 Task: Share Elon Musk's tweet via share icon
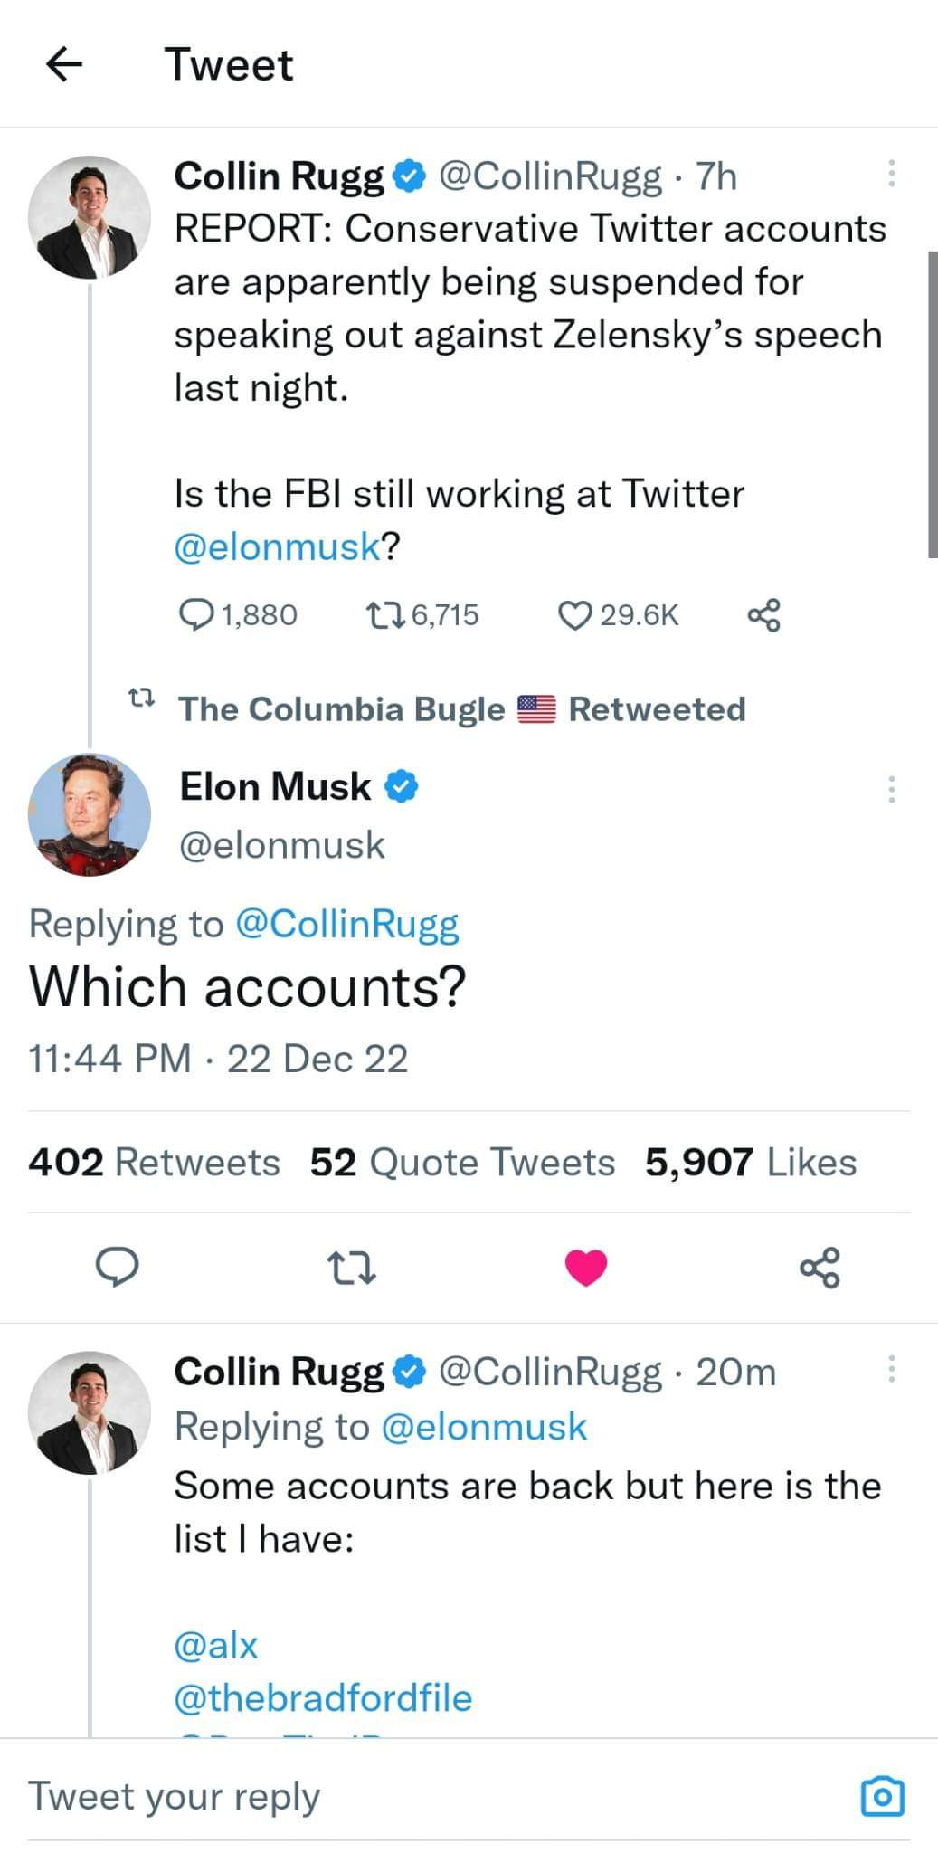click(820, 1267)
